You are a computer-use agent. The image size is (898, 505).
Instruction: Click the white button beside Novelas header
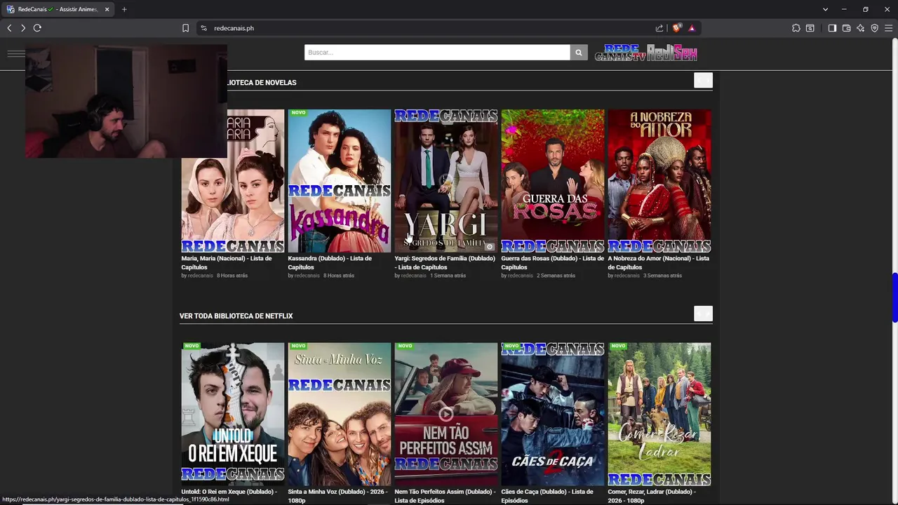pos(703,81)
